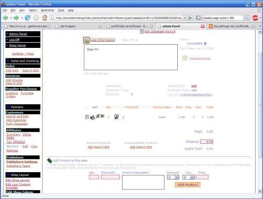Screen dimensions: 263x199
Task: Click the trash bin icon in product row
Action: (x=116, y=116)
